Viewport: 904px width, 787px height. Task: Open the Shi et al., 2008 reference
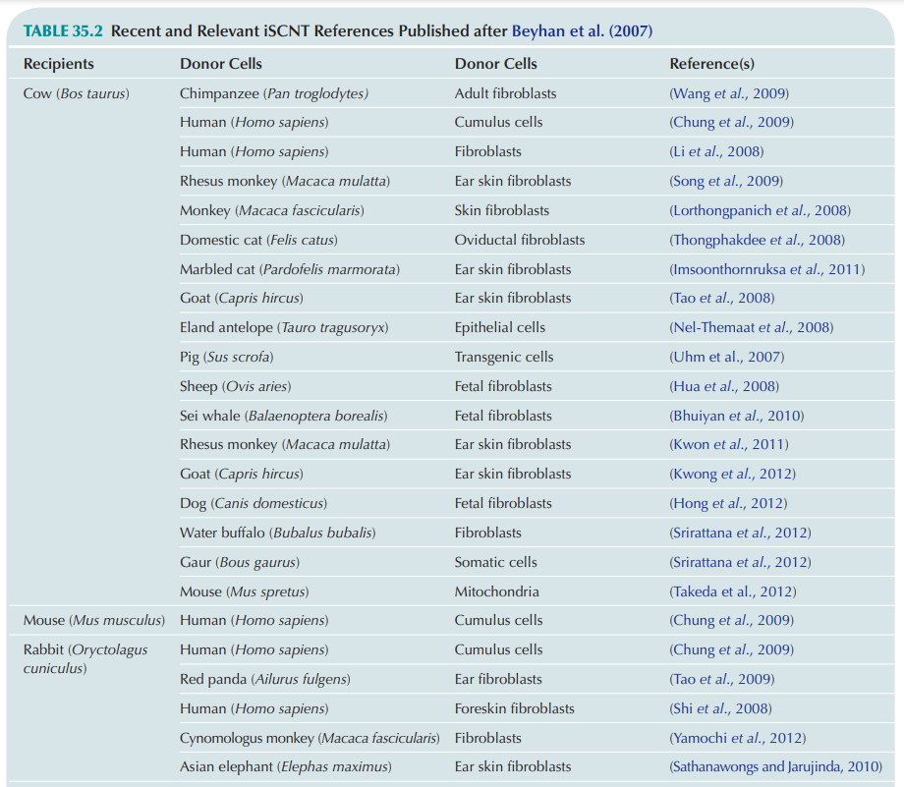coord(720,708)
